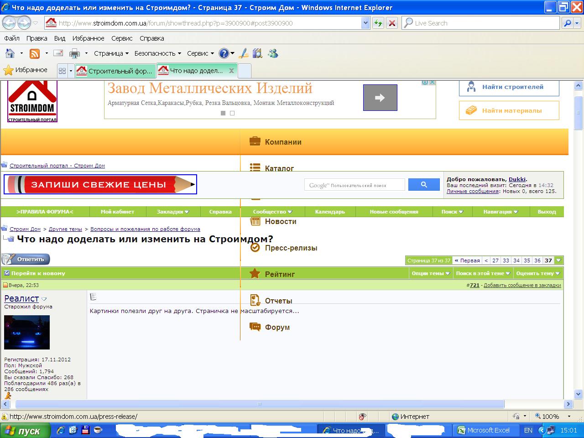The width and height of the screenshot is (584, 438).
Task: Open the Help question mark icon
Action: point(224,53)
